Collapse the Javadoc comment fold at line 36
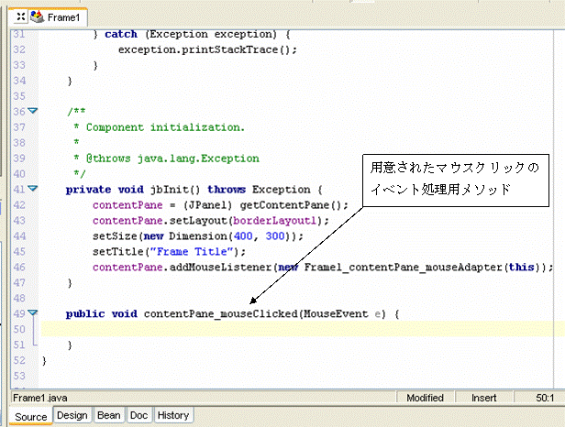 click(33, 111)
